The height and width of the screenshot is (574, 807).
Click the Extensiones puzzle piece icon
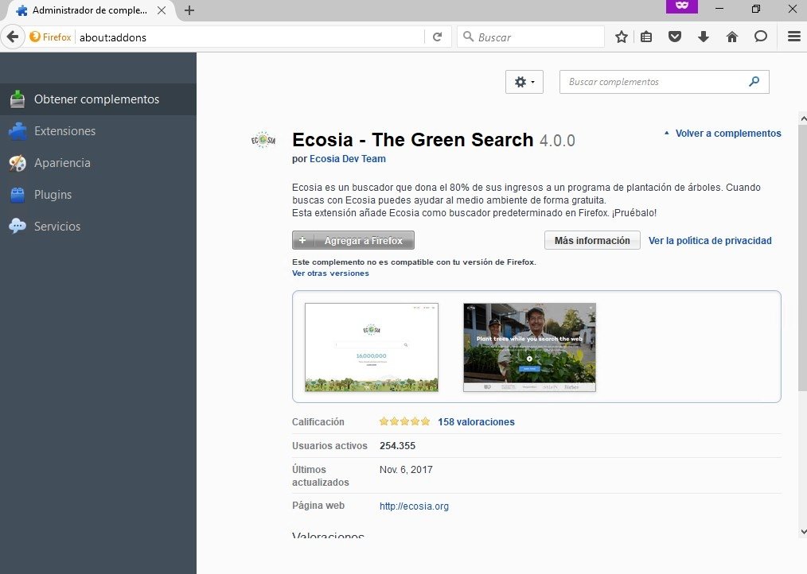[18, 131]
